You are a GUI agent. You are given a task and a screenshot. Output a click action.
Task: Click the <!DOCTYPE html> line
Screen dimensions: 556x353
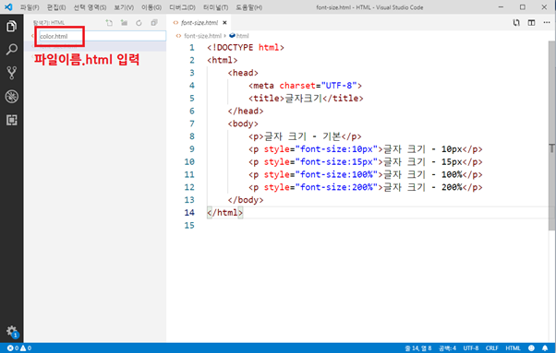[246, 47]
